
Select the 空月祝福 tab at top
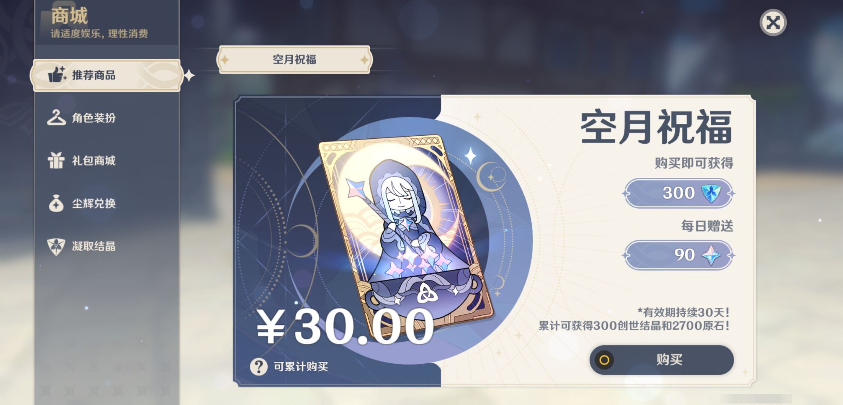[294, 60]
